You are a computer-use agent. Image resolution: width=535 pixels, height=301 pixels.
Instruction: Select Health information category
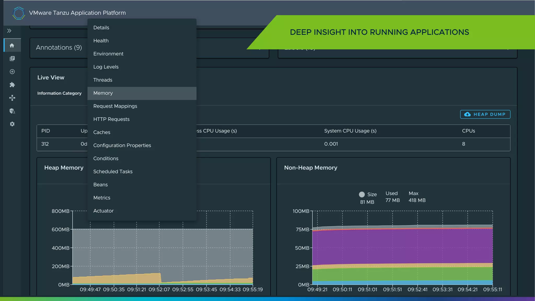[101, 41]
